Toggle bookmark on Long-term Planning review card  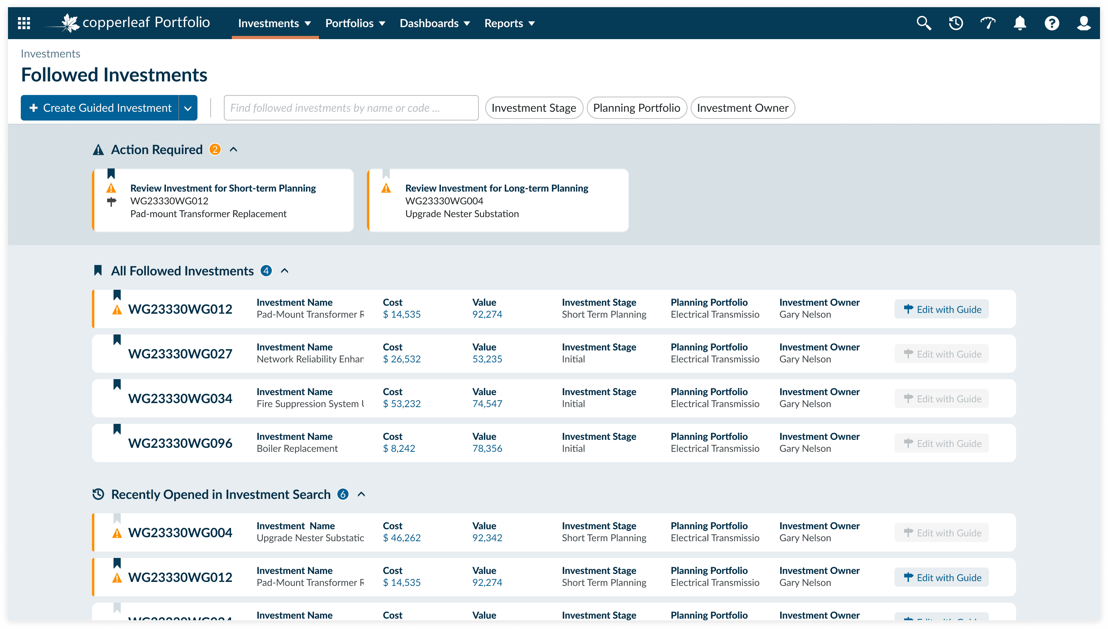pos(386,174)
